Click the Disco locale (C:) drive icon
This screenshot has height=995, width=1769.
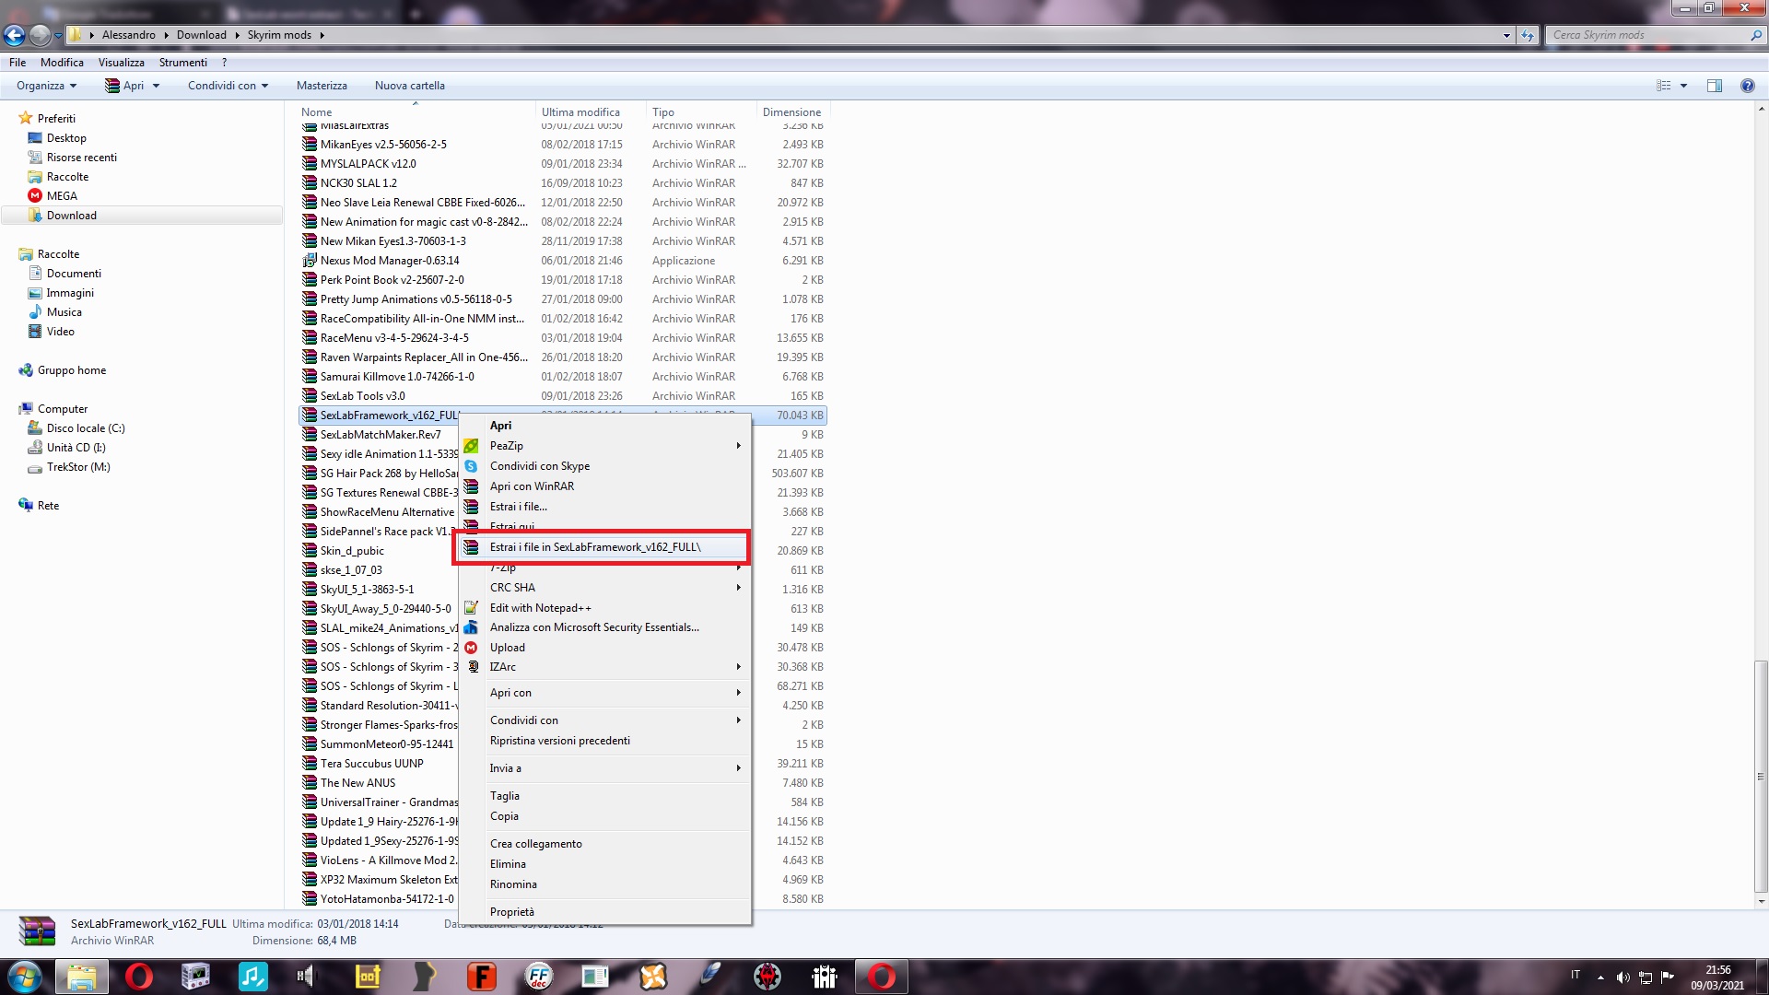[x=35, y=427]
